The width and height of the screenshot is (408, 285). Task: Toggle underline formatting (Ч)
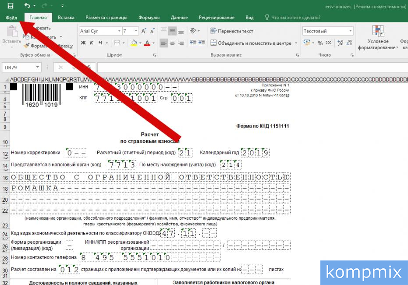[100, 43]
